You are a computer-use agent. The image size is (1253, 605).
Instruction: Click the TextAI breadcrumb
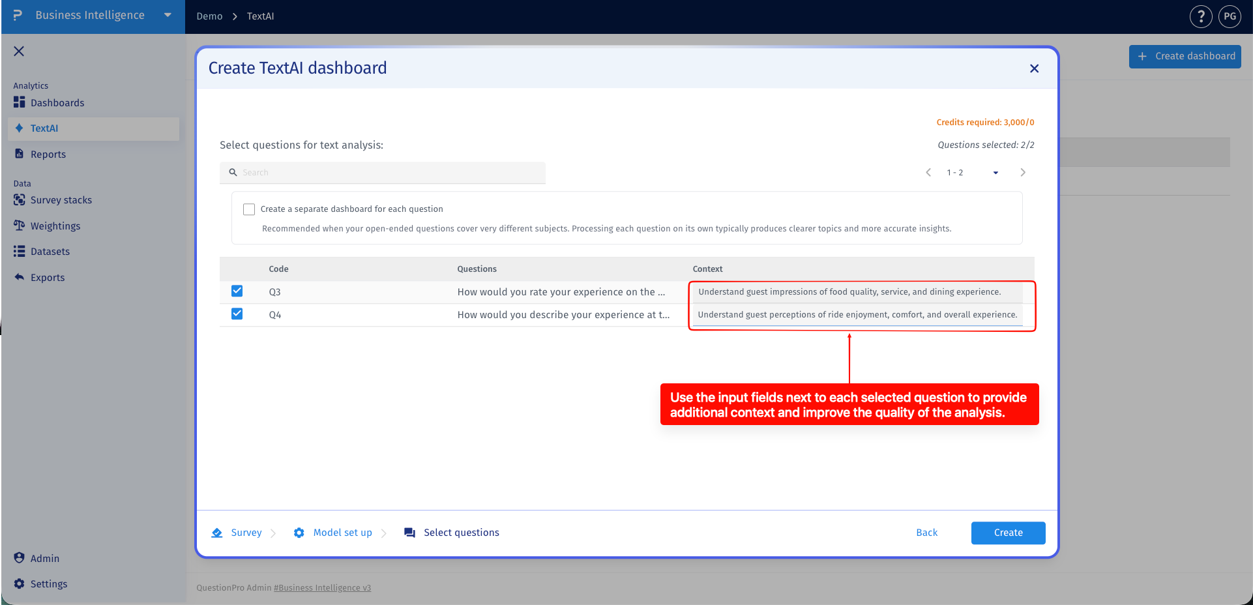(260, 16)
